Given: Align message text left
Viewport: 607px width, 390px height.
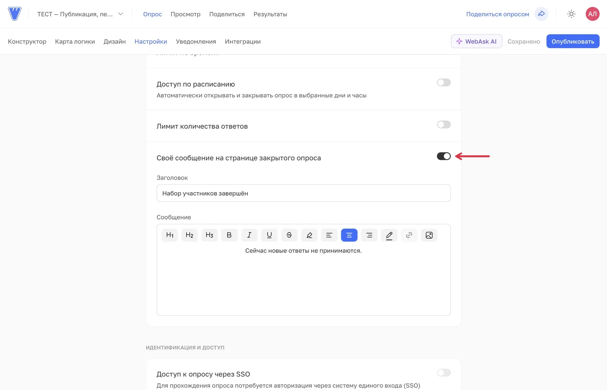Looking at the screenshot, I should click(329, 235).
